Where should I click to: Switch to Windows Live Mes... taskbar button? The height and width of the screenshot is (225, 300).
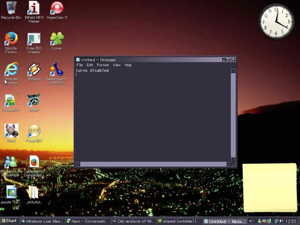[x=42, y=221]
